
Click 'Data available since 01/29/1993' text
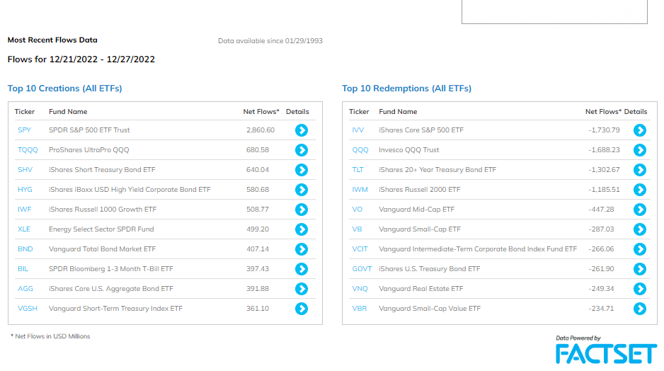click(x=270, y=41)
